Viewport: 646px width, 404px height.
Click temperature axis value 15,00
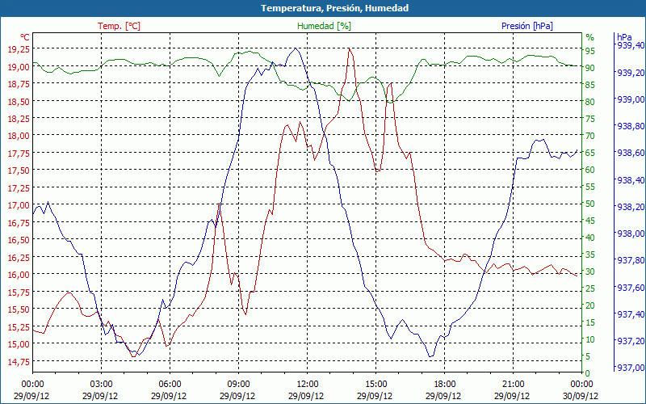tap(19, 344)
